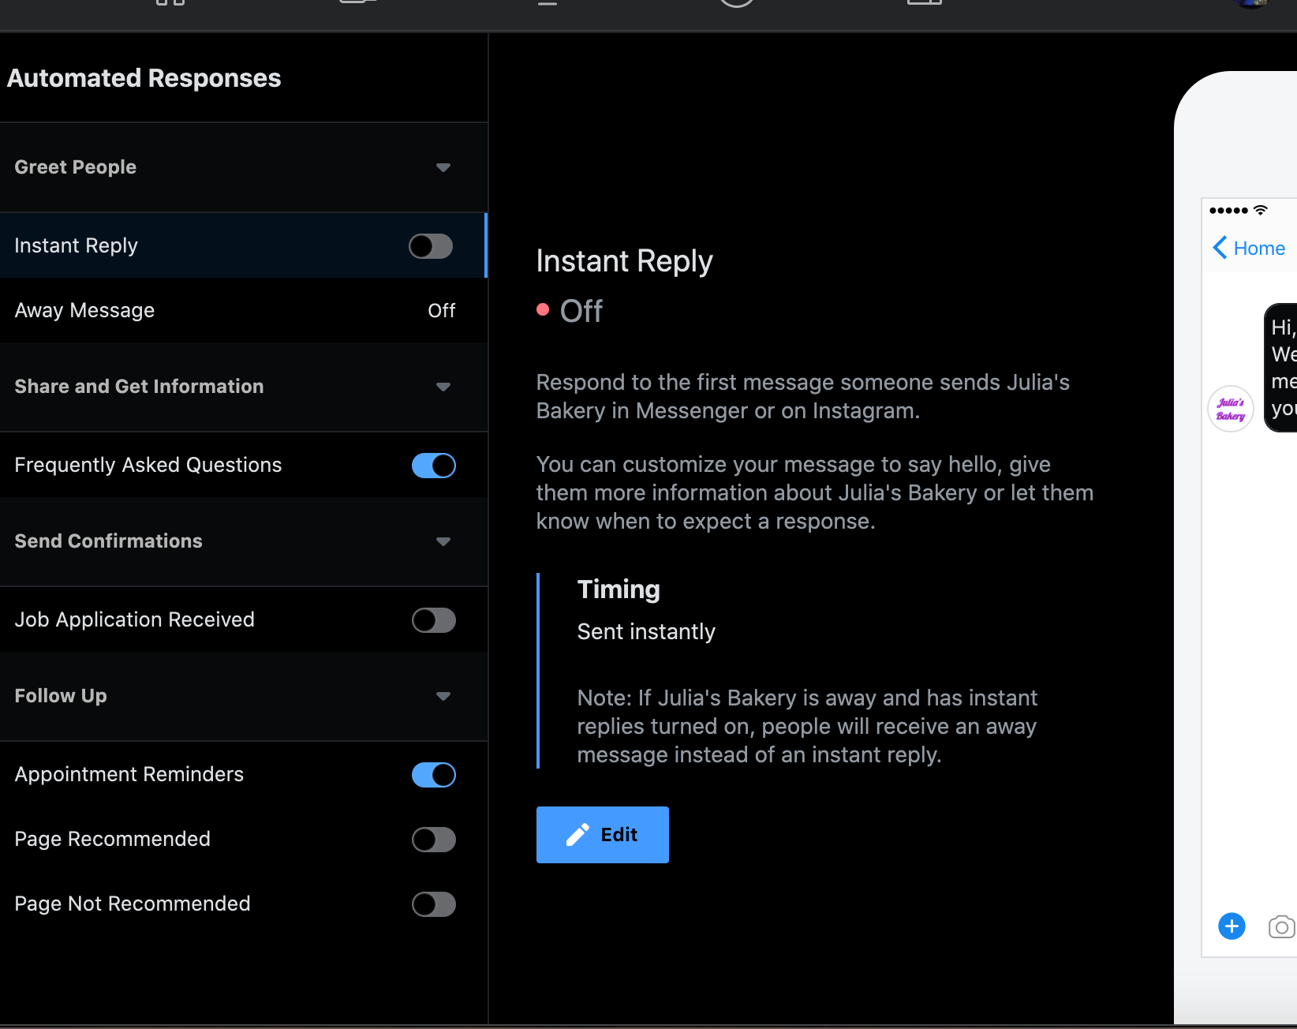Disable the Frequently Asked Questions switch

pyautogui.click(x=434, y=466)
